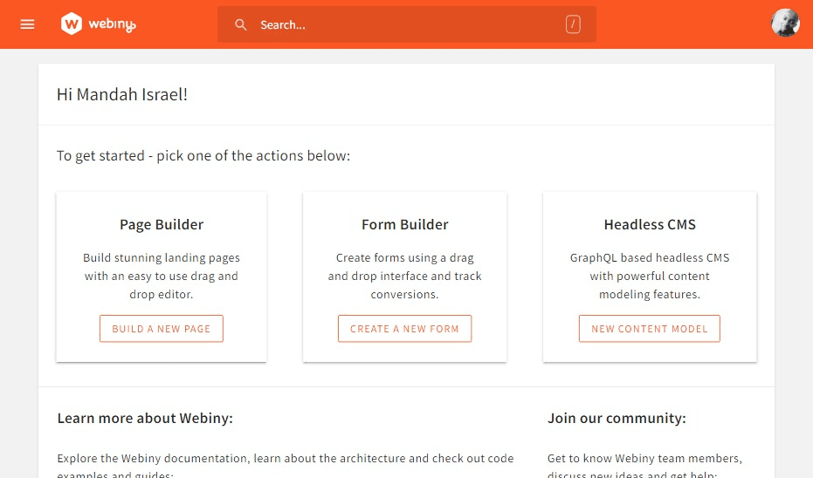
Task: Open the user profile avatar menu
Action: (785, 24)
